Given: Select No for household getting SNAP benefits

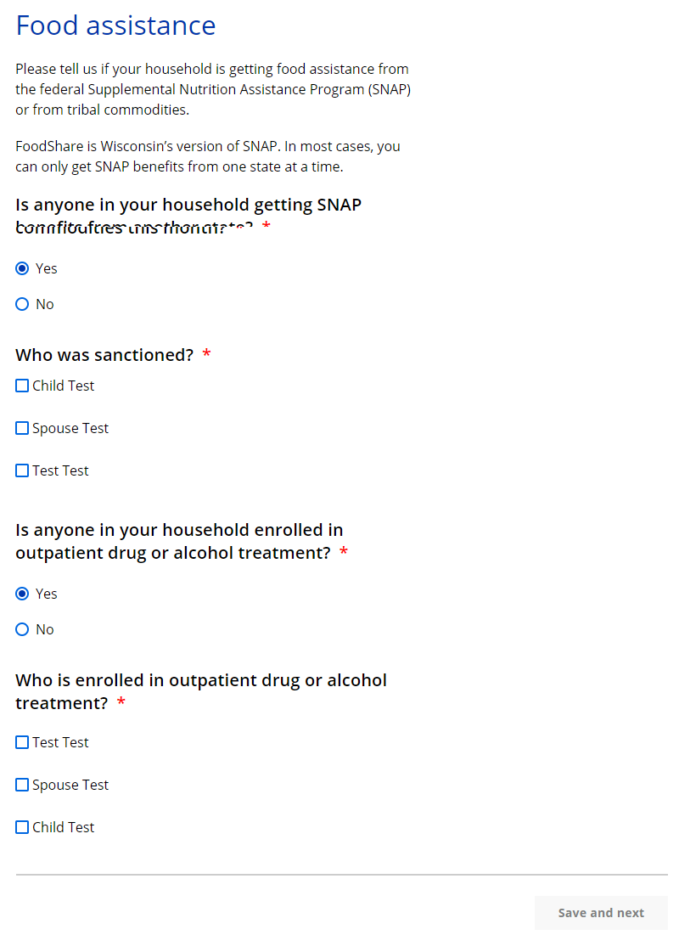Looking at the screenshot, I should point(23,304).
